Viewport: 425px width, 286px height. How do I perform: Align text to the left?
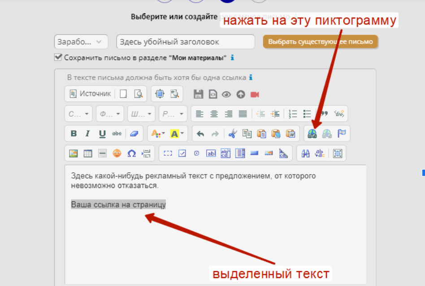pos(200,114)
